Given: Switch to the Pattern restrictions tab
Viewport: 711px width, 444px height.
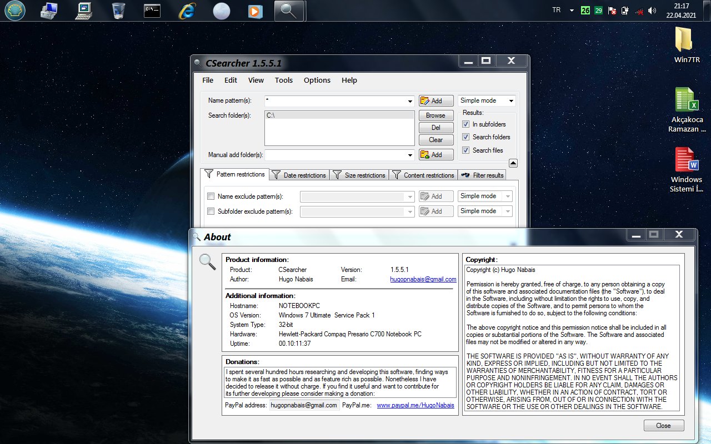Looking at the screenshot, I should tap(235, 174).
